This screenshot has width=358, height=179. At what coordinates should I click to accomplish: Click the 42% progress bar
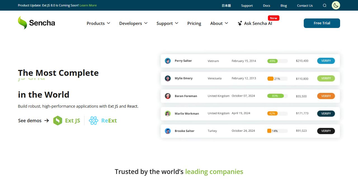[x=277, y=114]
